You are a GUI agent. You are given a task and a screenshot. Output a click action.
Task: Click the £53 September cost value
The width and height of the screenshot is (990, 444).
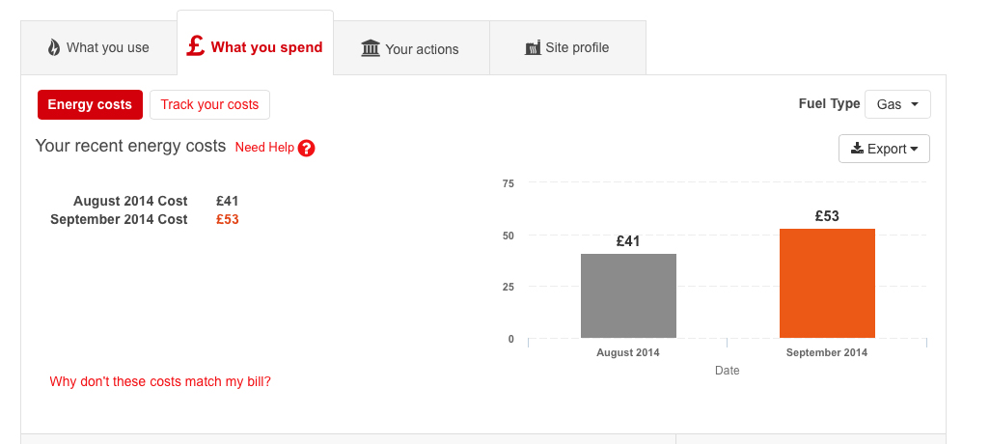[228, 219]
